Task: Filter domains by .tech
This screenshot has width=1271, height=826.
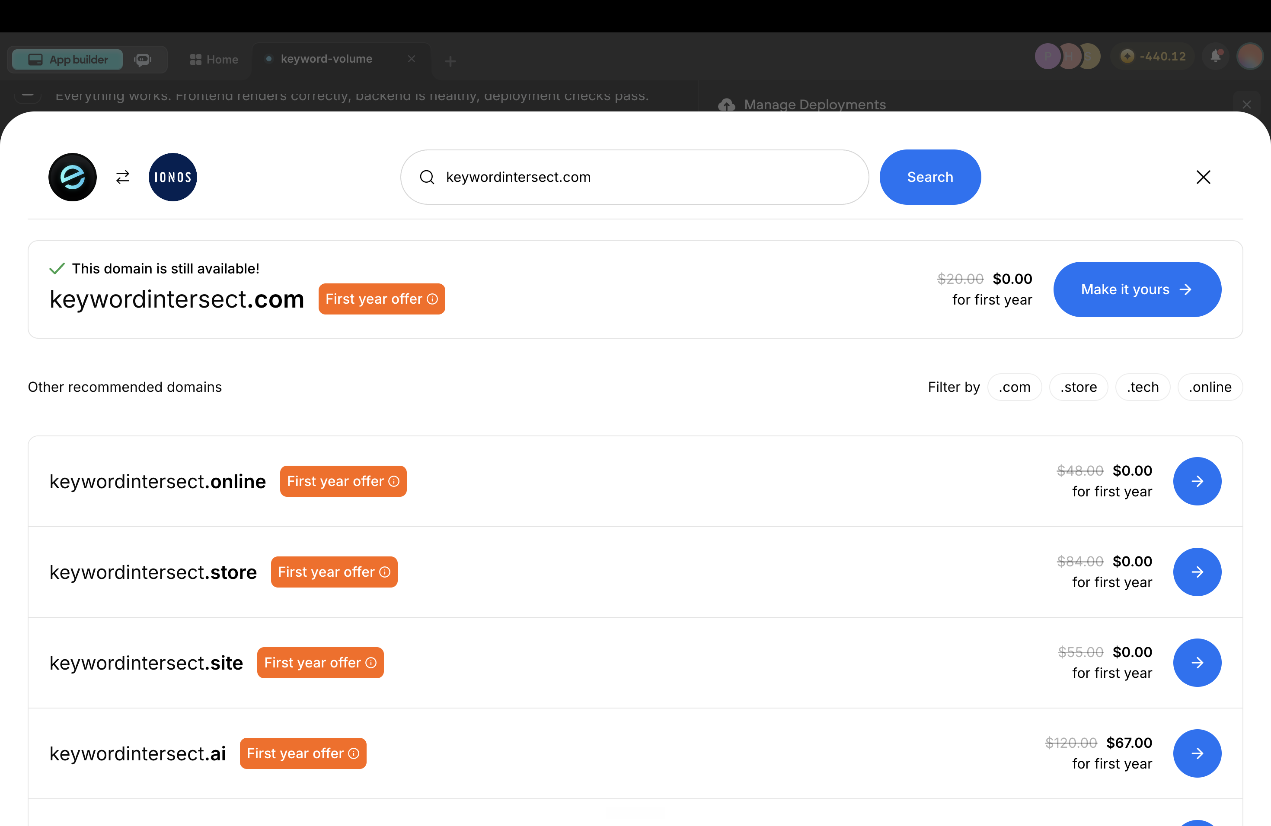Action: [1143, 387]
